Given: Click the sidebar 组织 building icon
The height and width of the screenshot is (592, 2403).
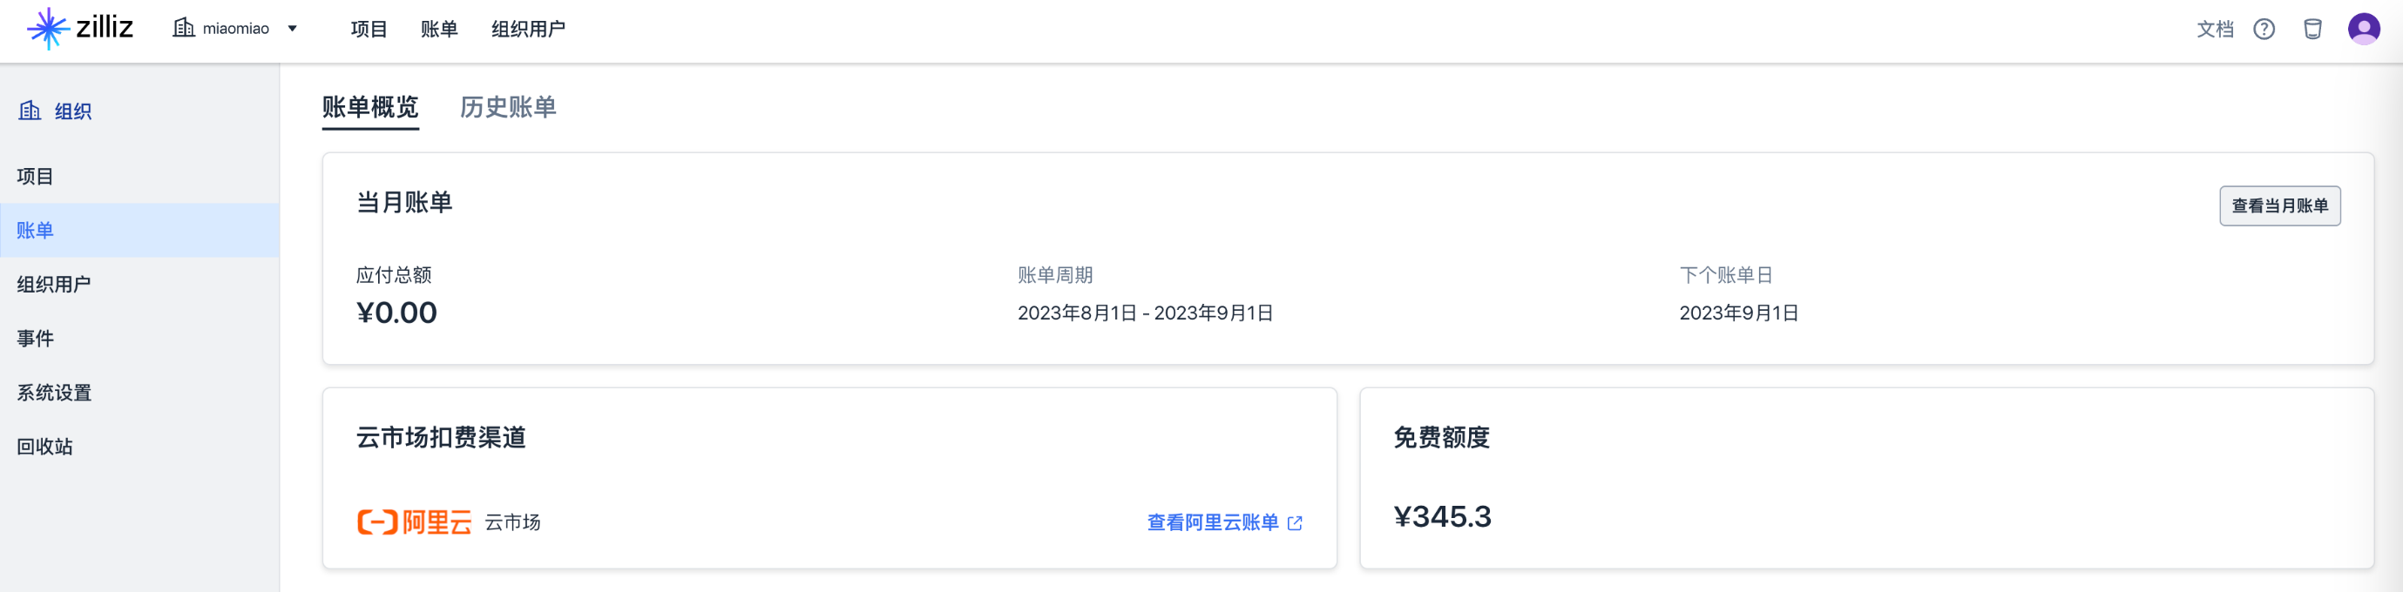Looking at the screenshot, I should pos(30,111).
